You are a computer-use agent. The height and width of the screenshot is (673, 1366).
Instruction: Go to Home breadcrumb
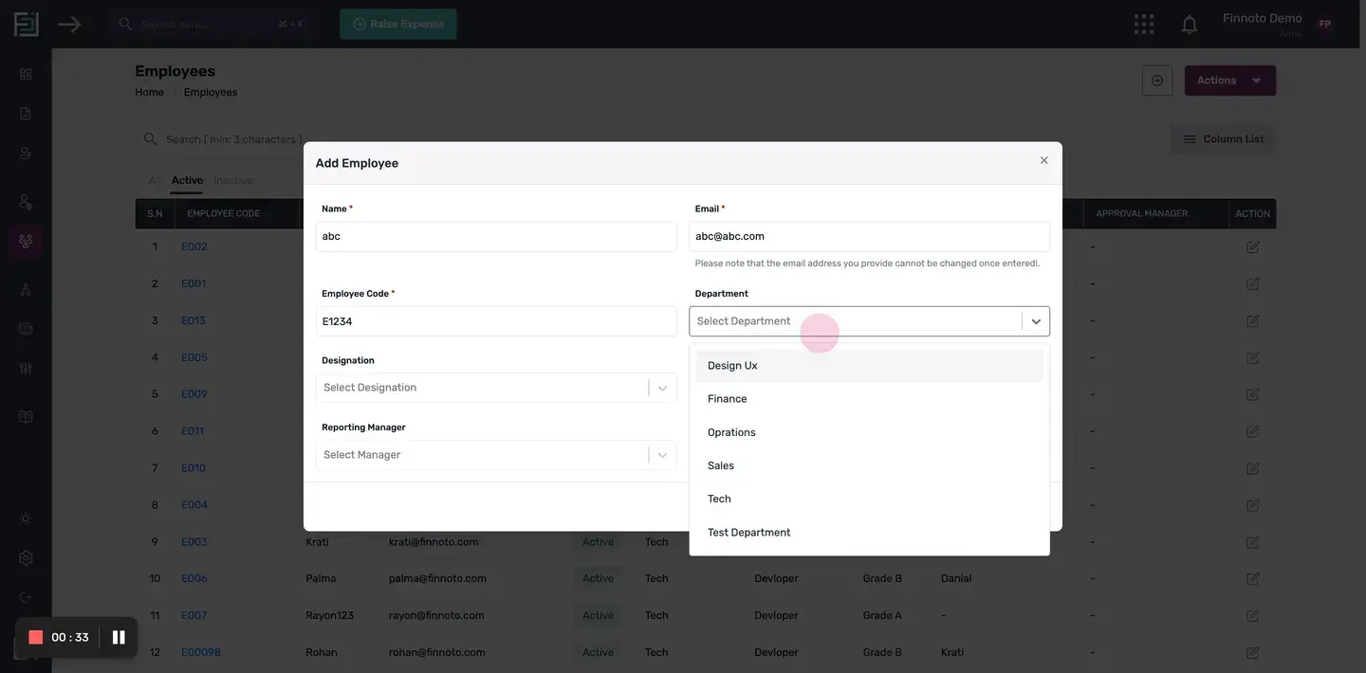(149, 92)
